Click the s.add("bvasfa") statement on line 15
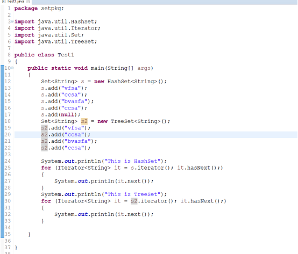Viewport: 298px width, 254px height. coord(67,101)
